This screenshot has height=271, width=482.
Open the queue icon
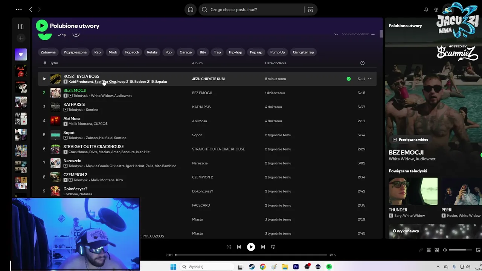(x=429, y=250)
